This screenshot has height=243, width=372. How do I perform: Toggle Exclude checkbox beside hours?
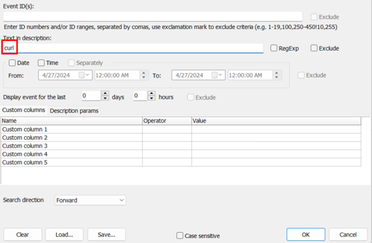pos(190,97)
